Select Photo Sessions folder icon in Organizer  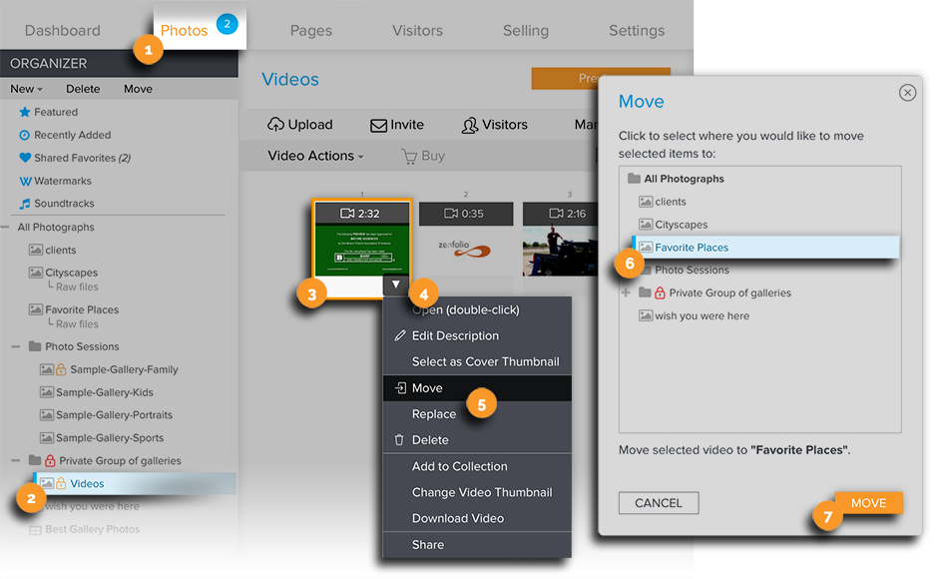tap(35, 346)
